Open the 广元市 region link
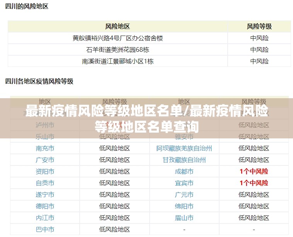Viewport: 293px width, 237px height. click(184, 194)
